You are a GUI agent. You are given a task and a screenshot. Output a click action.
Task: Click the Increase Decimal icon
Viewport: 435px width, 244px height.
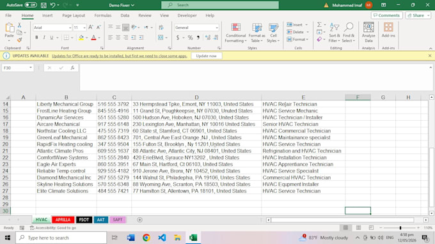pyautogui.click(x=208, y=38)
